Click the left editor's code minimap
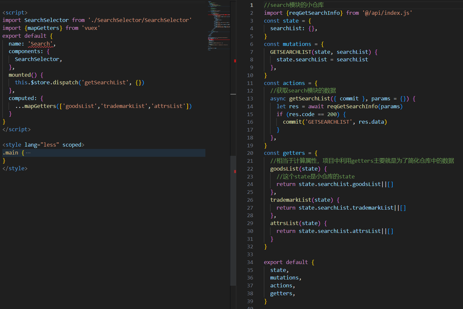 (219, 26)
